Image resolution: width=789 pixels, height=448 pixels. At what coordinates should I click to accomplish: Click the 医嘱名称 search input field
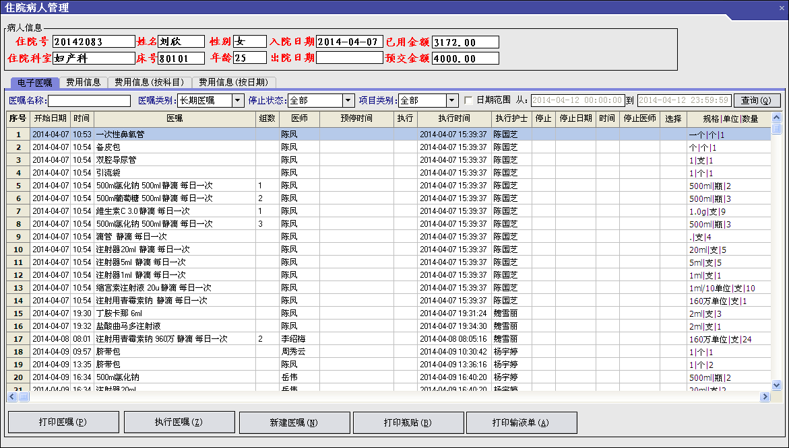coord(89,100)
